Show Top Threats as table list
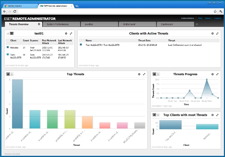 click(12, 74)
